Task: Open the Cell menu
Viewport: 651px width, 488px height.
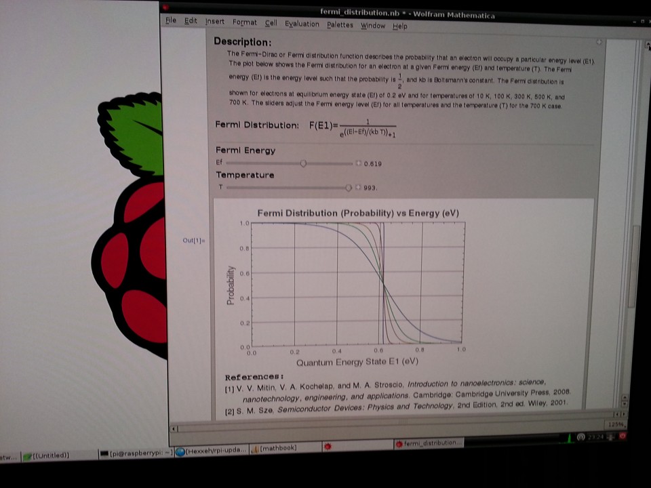Action: (271, 23)
